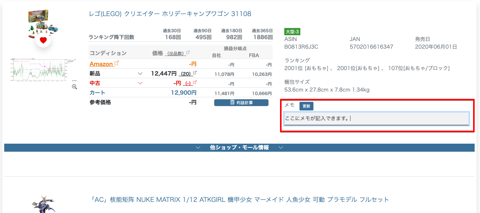Click the 168回 past 30 days value
480x213 pixels.
(173, 37)
